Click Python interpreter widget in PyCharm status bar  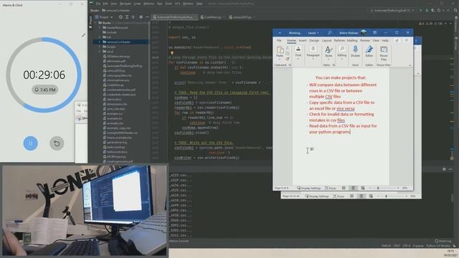(x=438, y=246)
